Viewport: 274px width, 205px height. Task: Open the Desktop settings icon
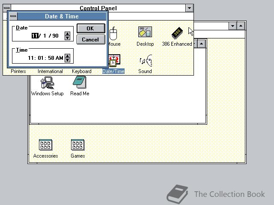pyautogui.click(x=145, y=32)
